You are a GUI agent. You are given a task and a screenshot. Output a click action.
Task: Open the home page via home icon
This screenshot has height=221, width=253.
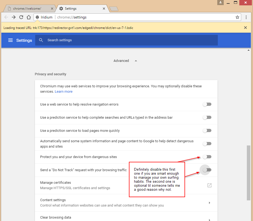tap(29, 17)
